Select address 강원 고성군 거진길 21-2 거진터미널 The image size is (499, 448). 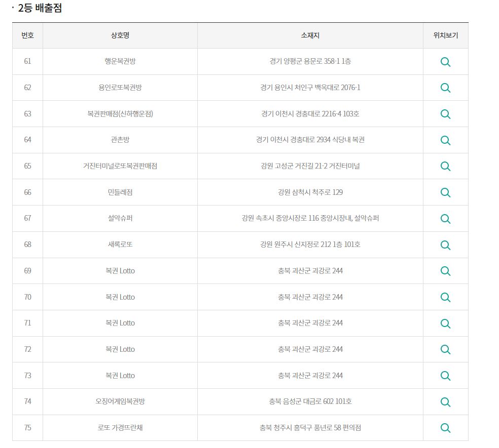310,166
